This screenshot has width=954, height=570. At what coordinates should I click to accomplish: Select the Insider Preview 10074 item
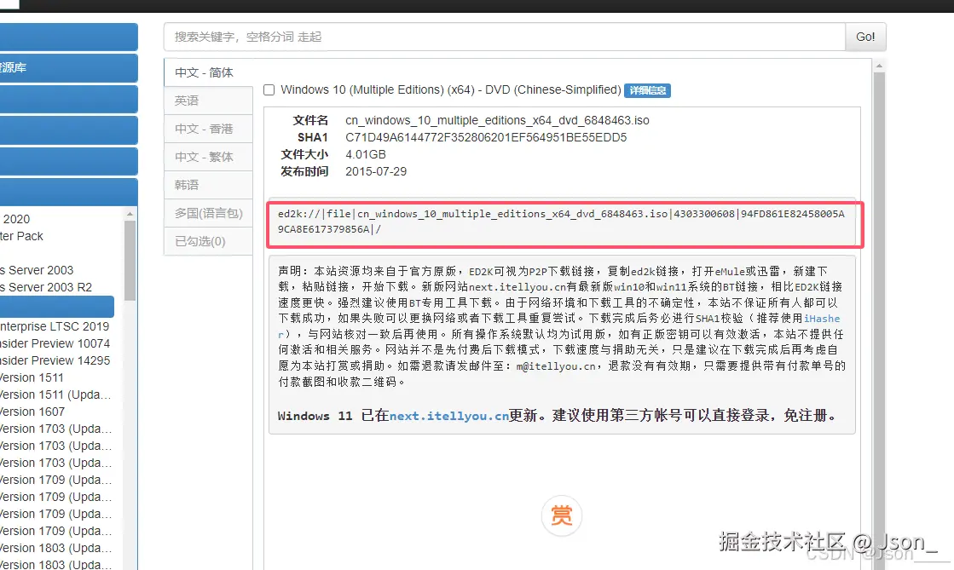pyautogui.click(x=55, y=343)
